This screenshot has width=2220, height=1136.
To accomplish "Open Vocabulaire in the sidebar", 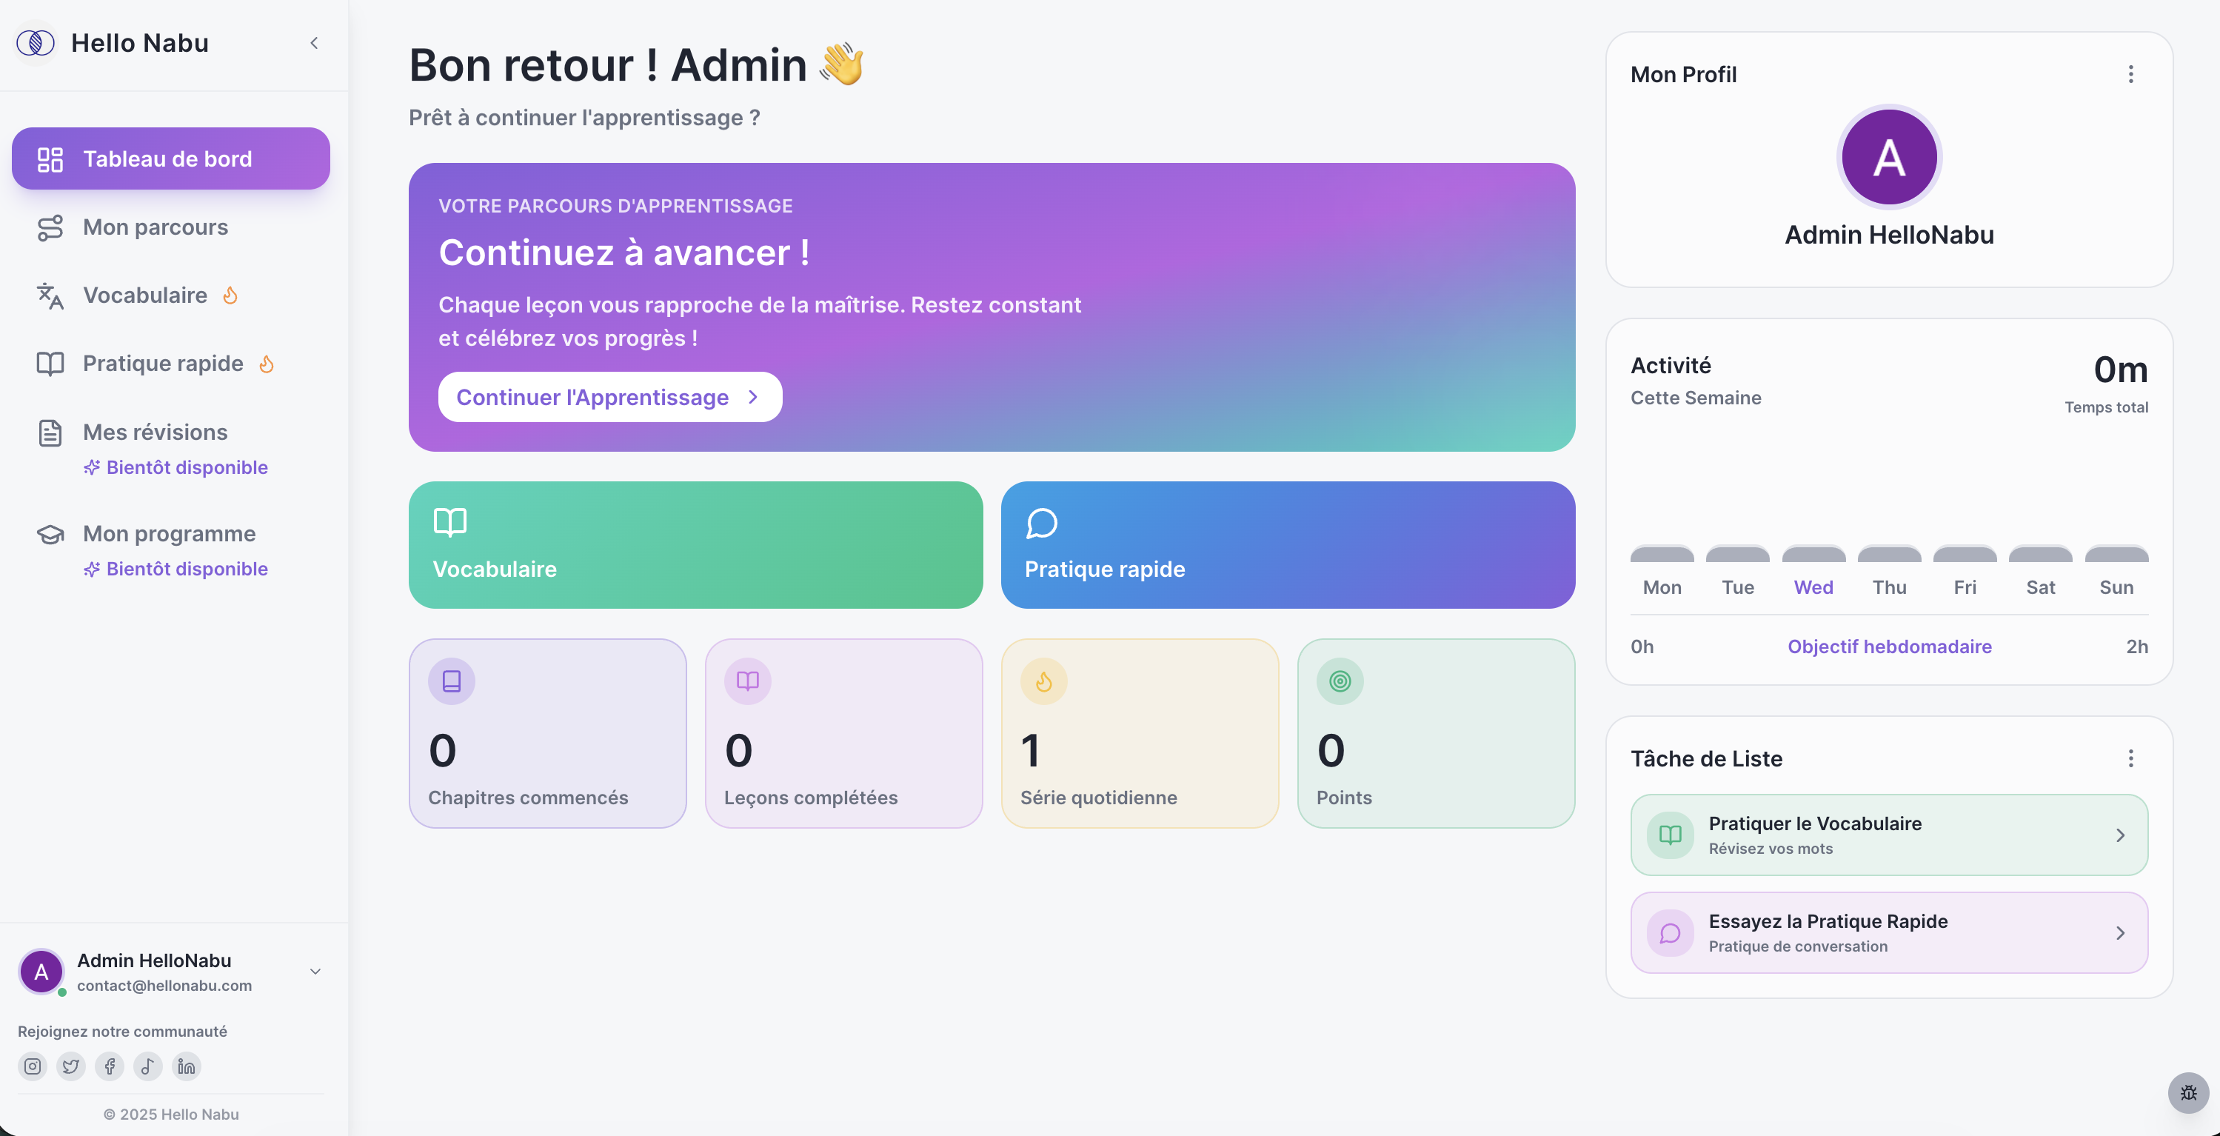I will click(x=145, y=295).
